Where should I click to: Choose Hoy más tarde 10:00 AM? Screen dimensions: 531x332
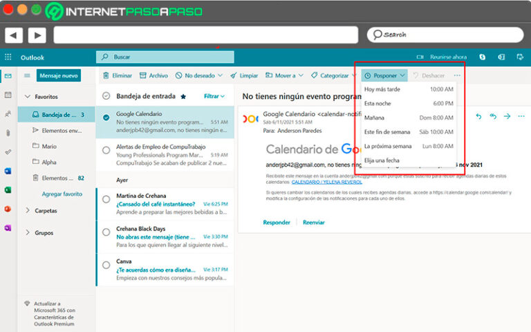pyautogui.click(x=409, y=89)
